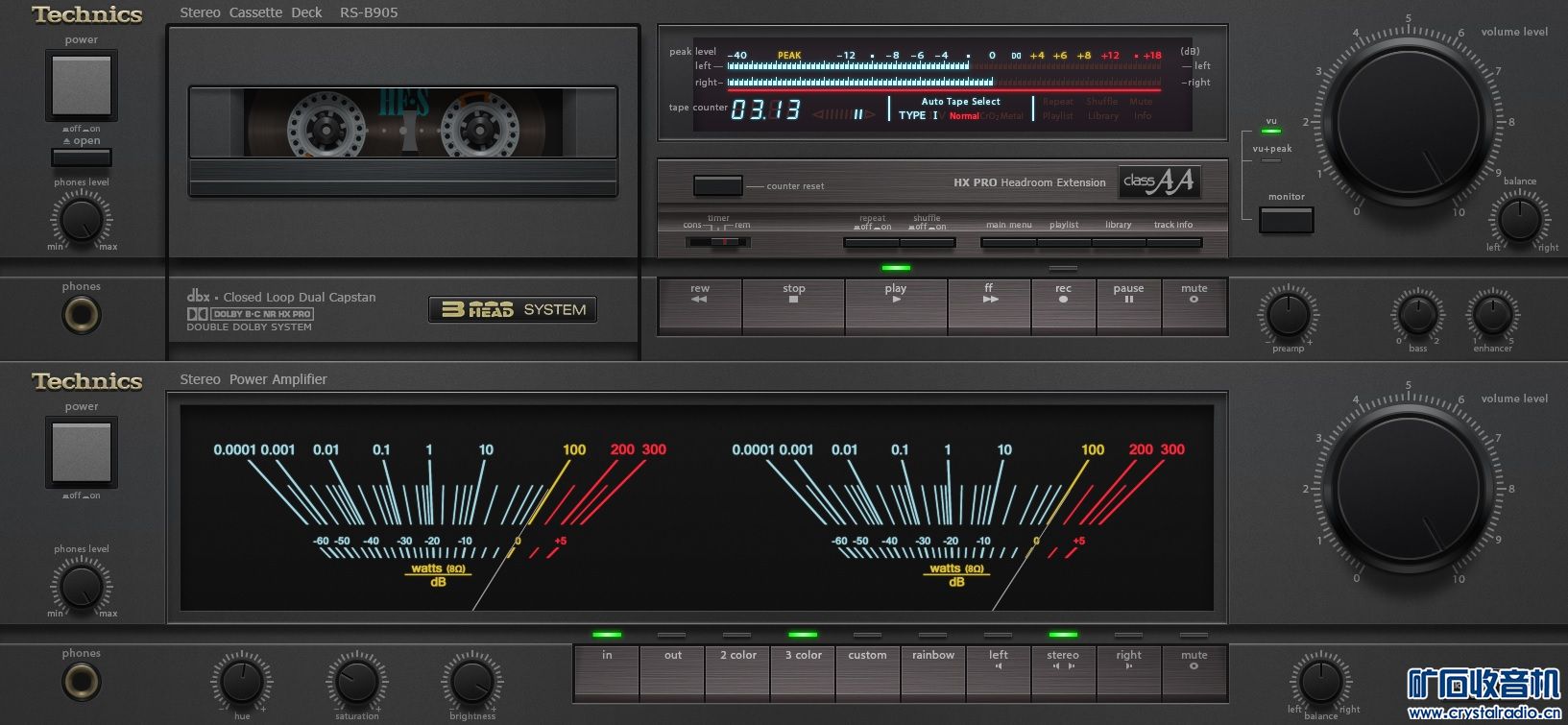Start recording with the rec button
This screenshot has height=725, width=1568.
point(1063,306)
